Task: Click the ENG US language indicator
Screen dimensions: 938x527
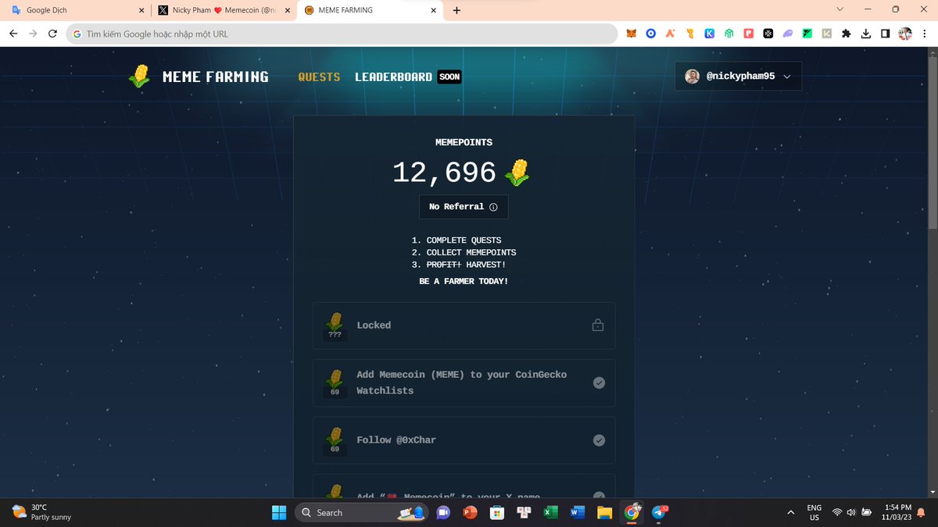Action: 814,512
